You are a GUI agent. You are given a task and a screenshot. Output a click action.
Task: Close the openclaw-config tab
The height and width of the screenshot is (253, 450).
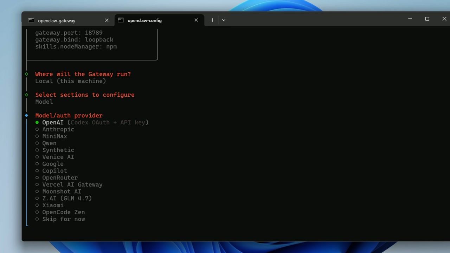[196, 20]
